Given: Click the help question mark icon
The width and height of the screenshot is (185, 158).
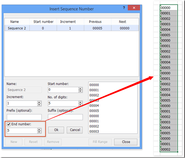Looking at the screenshot, I should click(x=124, y=8).
